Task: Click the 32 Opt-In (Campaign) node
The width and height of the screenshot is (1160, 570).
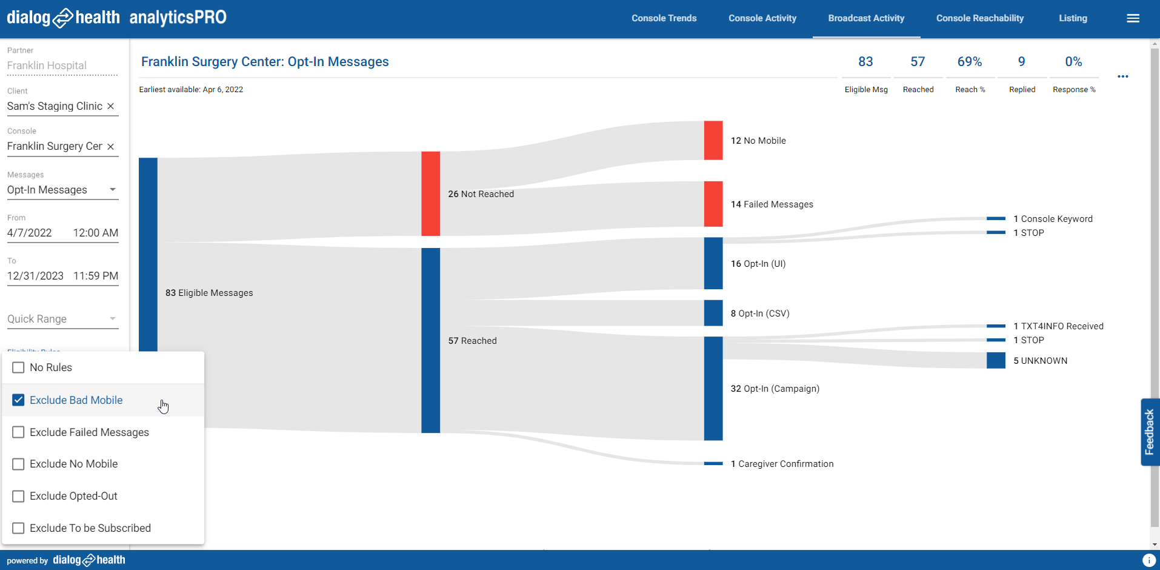Action: click(x=713, y=388)
